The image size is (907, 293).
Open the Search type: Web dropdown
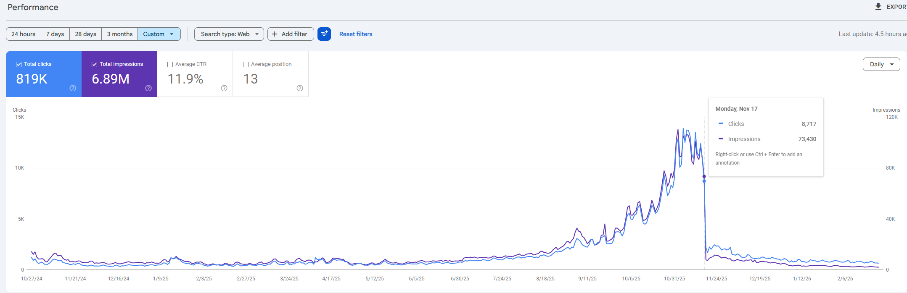(229, 34)
